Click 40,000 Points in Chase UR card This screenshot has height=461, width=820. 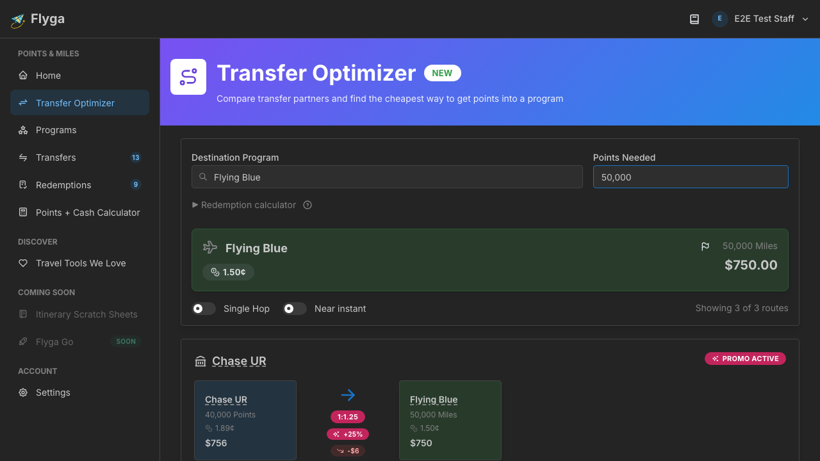tap(230, 415)
